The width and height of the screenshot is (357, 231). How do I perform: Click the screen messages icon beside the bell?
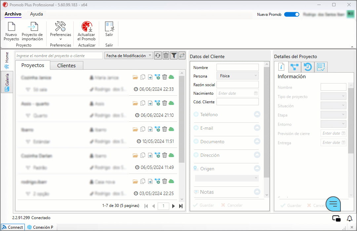337,218
